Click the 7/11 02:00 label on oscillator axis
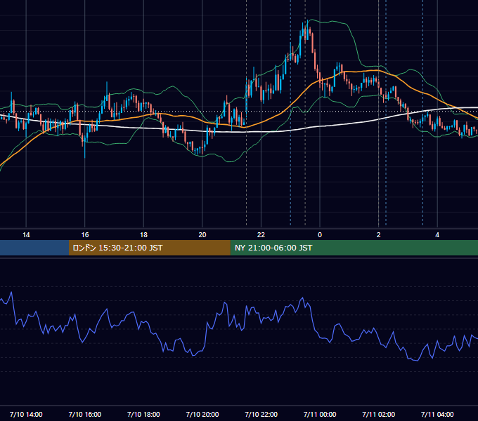This screenshot has width=478, height=421. tap(379, 414)
